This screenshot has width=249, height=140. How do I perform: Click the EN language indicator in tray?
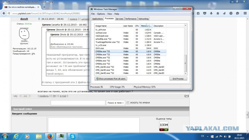click(x=202, y=136)
